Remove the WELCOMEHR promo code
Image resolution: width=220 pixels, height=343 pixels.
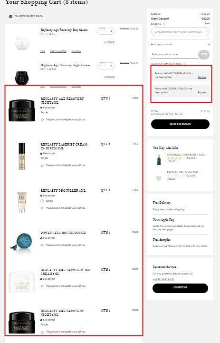coord(201,77)
